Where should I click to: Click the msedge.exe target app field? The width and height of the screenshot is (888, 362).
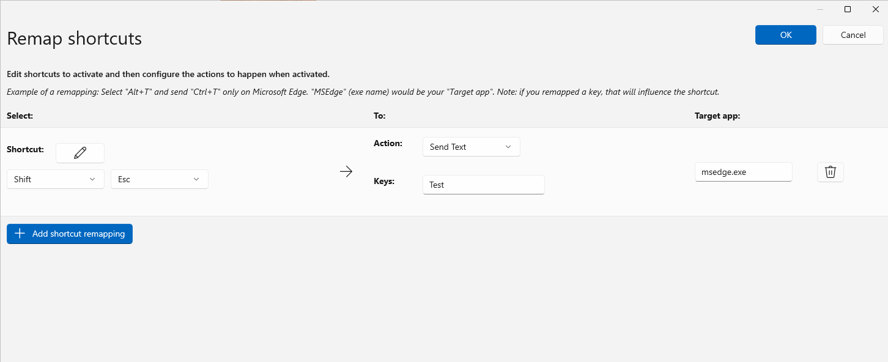[x=743, y=172]
